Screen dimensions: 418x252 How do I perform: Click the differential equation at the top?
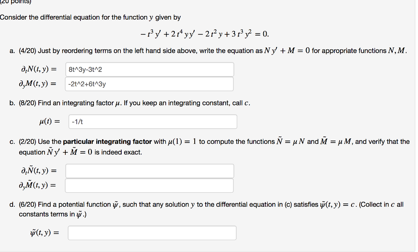209,33
